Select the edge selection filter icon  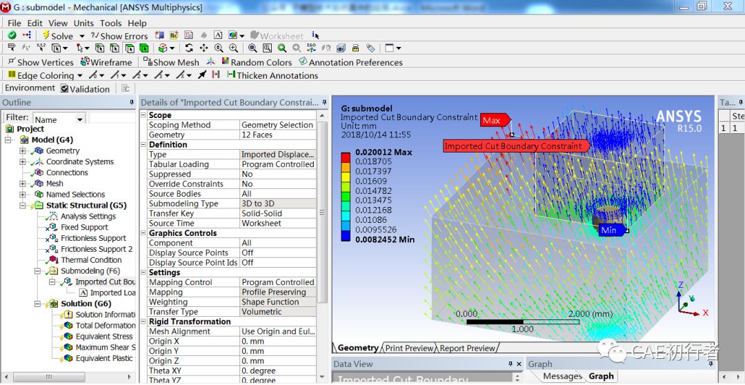115,48
